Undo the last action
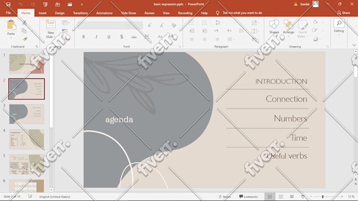Viewport: 358px width, 201px height. [21, 4]
